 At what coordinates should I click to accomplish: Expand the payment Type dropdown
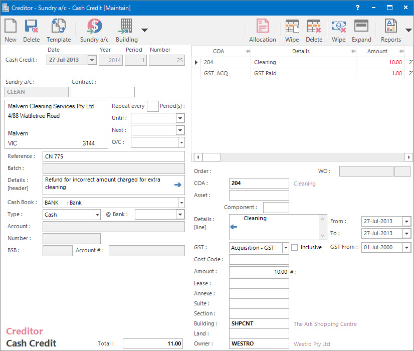pos(97,215)
